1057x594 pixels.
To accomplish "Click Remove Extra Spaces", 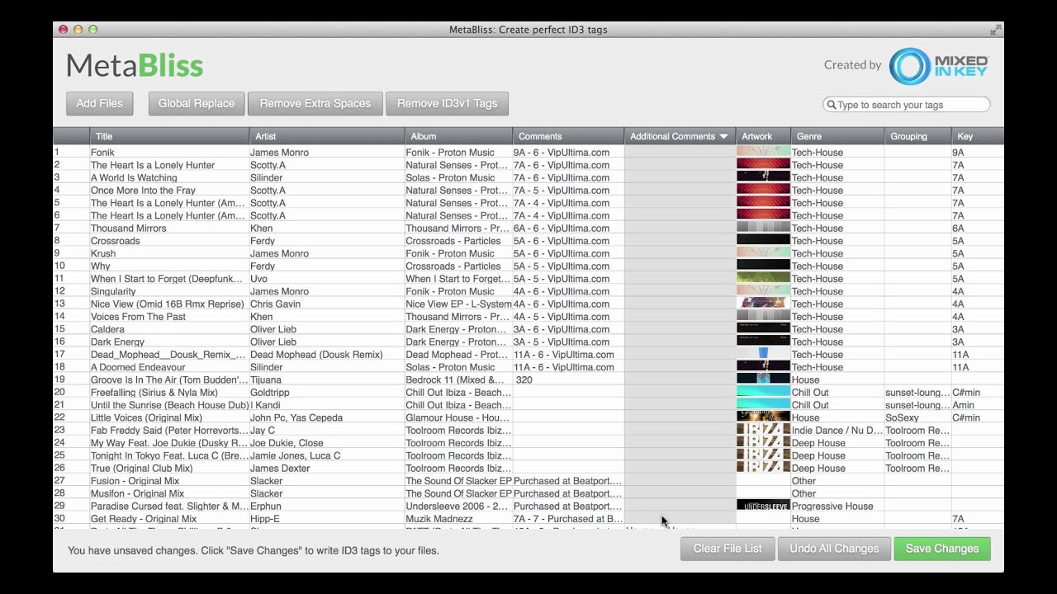I will tap(315, 103).
